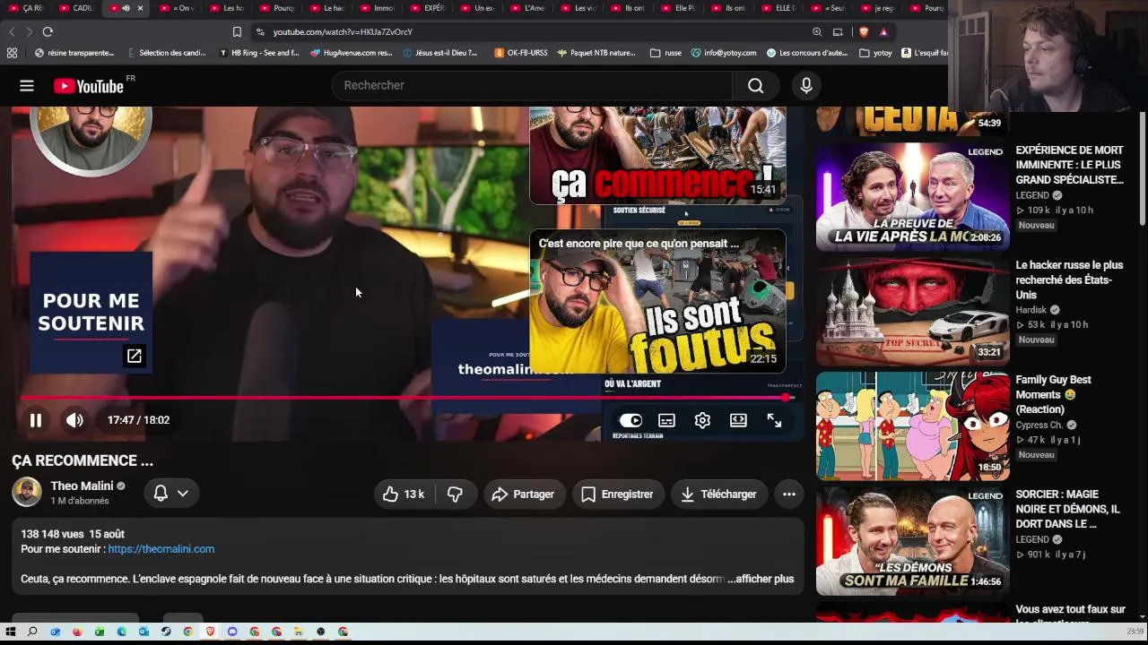Switch to the 'Immo' browser tab

point(378,8)
